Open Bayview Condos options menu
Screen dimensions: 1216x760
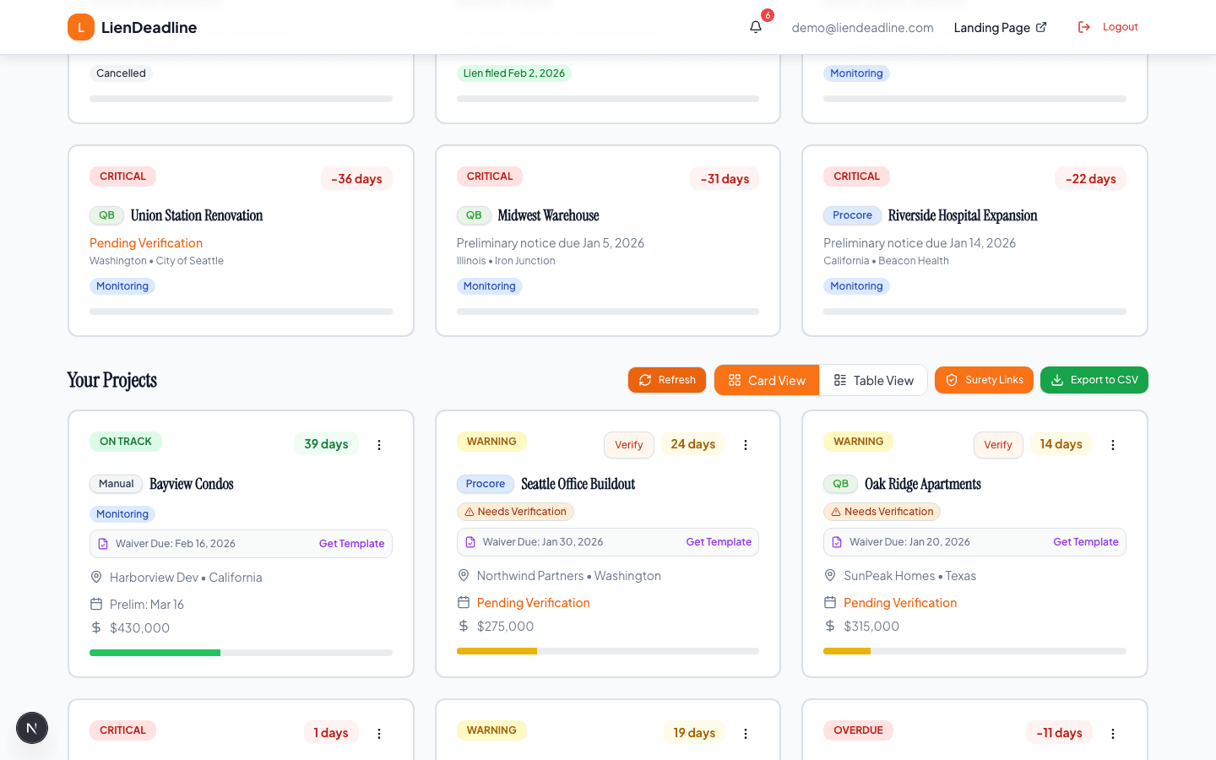point(379,445)
